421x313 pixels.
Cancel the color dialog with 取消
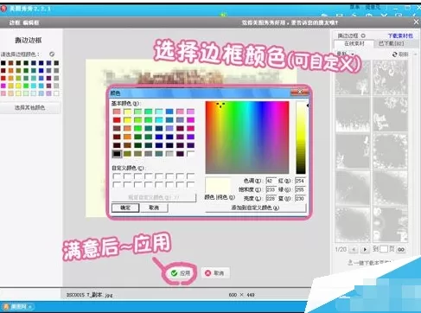(x=154, y=208)
